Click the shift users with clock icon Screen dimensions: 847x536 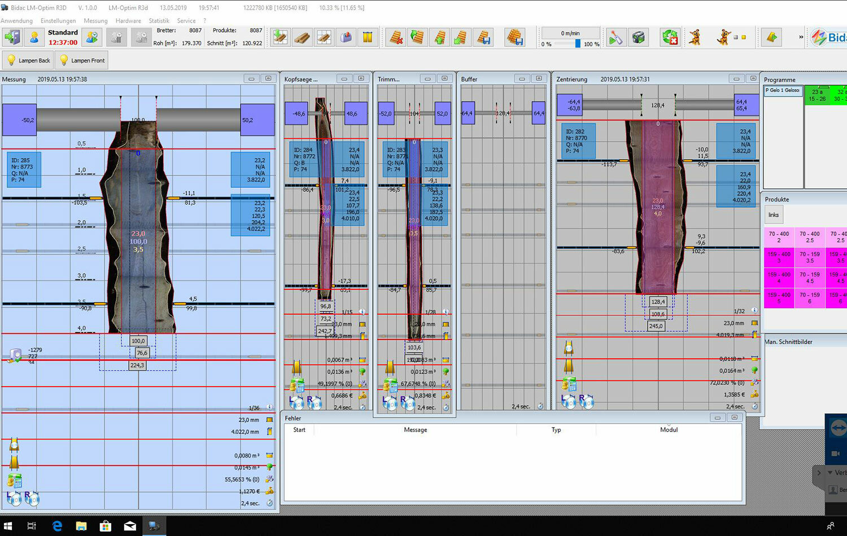91,38
